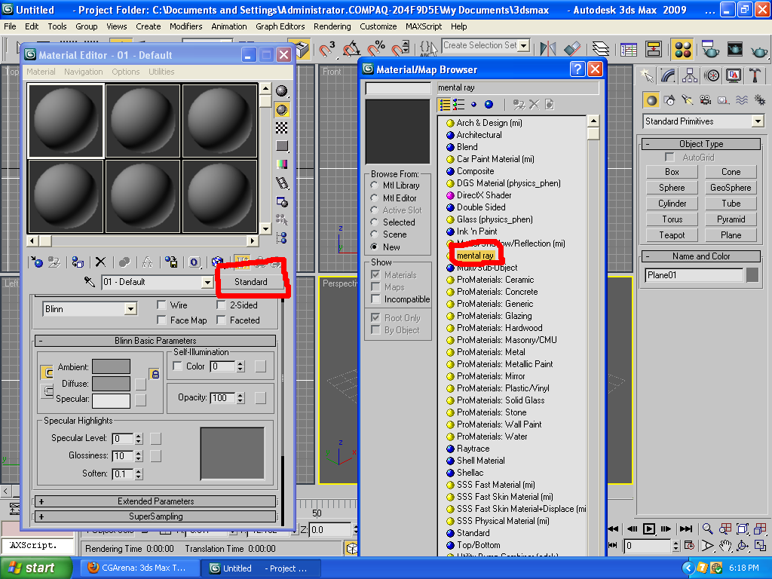This screenshot has width=772, height=579.
Task: Select the Scene radio button under Browse From
Action: pyautogui.click(x=375, y=234)
